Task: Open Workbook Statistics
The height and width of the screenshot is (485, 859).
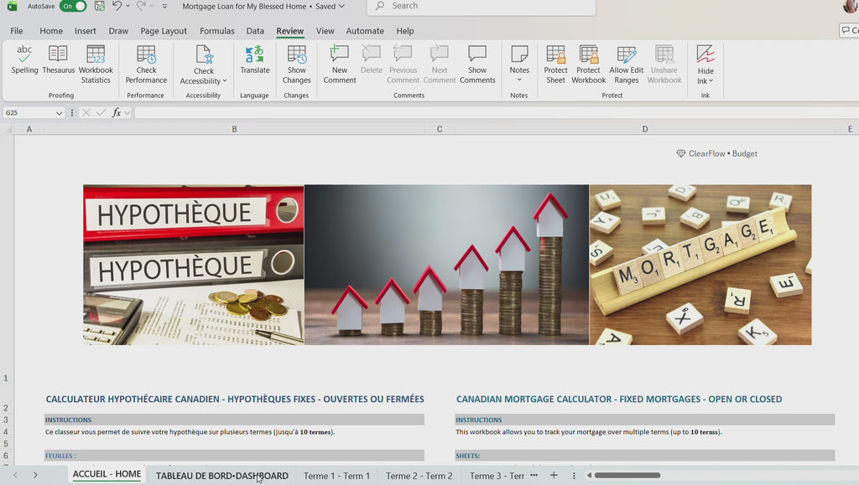Action: (x=96, y=64)
